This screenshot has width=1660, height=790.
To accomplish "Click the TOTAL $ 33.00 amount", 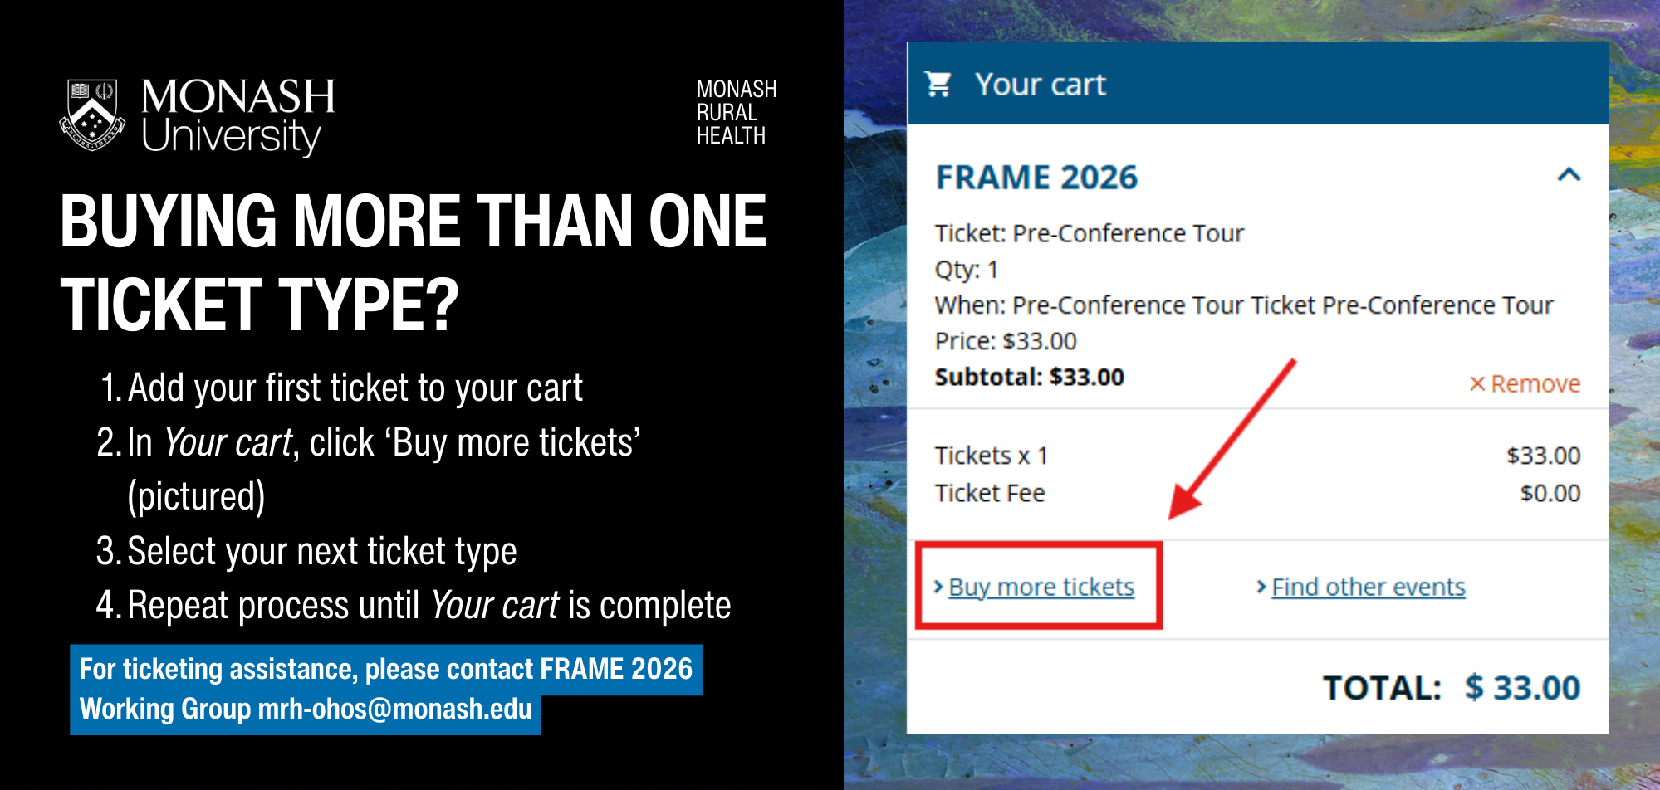I will (x=1522, y=688).
